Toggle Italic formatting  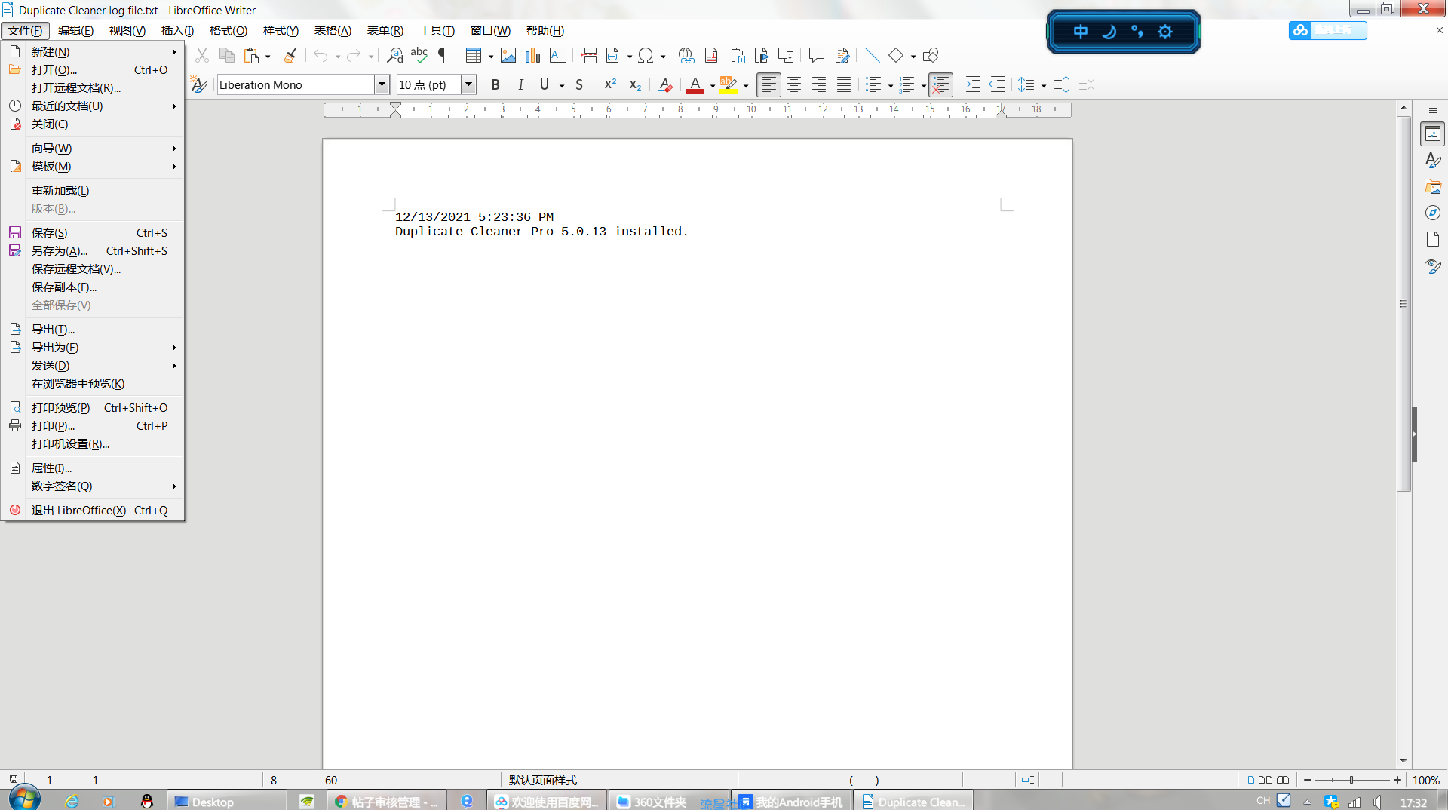pos(520,84)
